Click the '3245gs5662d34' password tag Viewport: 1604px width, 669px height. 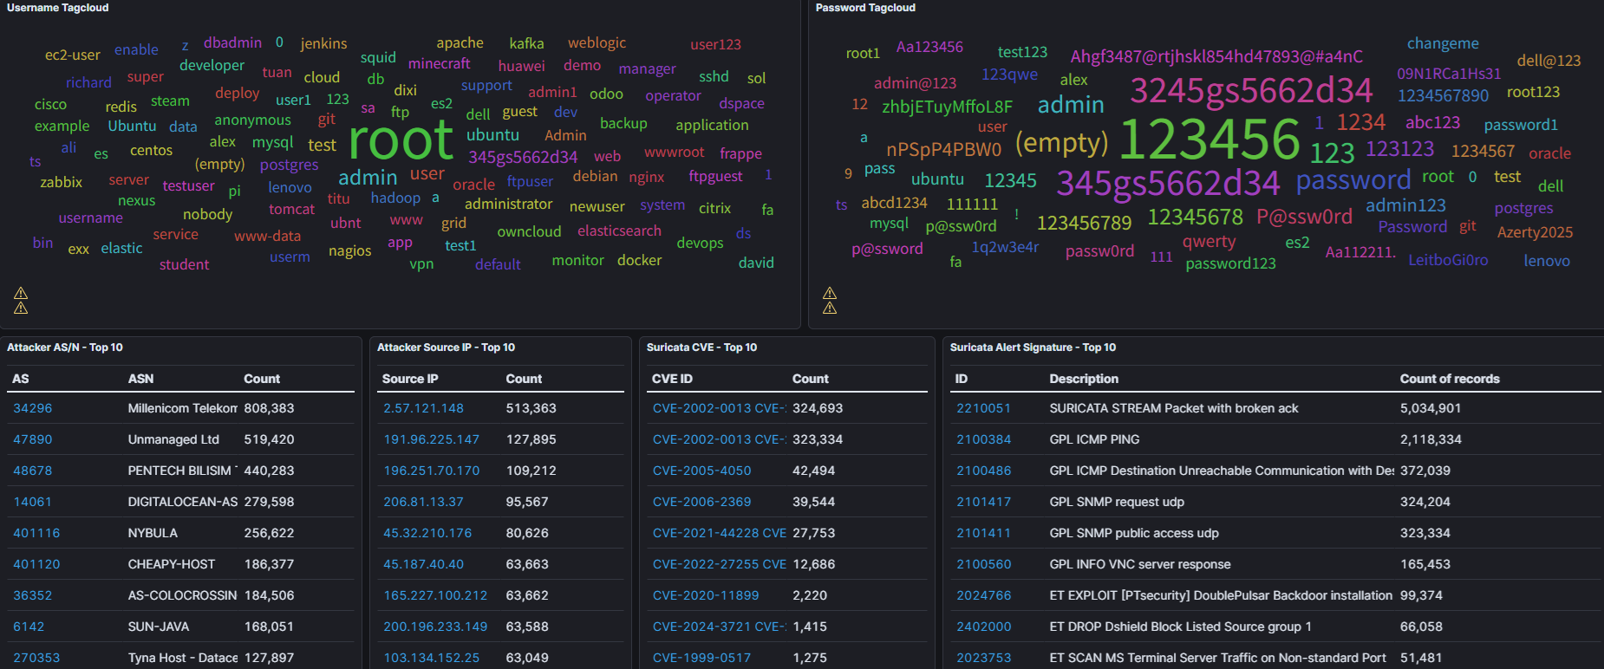1251,90
